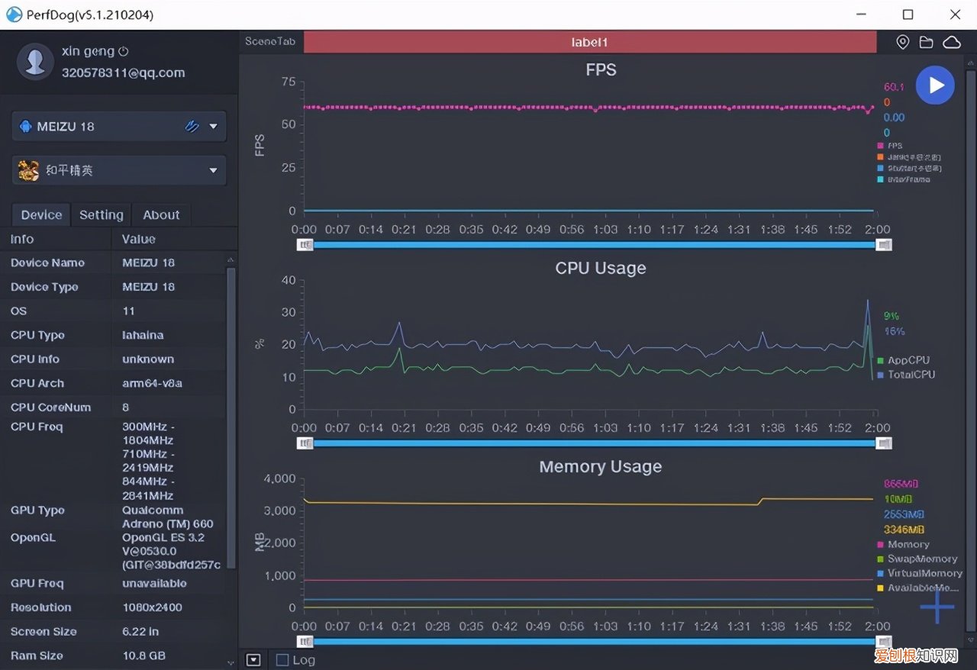Click the log panel expand arrow icon

coord(254,660)
